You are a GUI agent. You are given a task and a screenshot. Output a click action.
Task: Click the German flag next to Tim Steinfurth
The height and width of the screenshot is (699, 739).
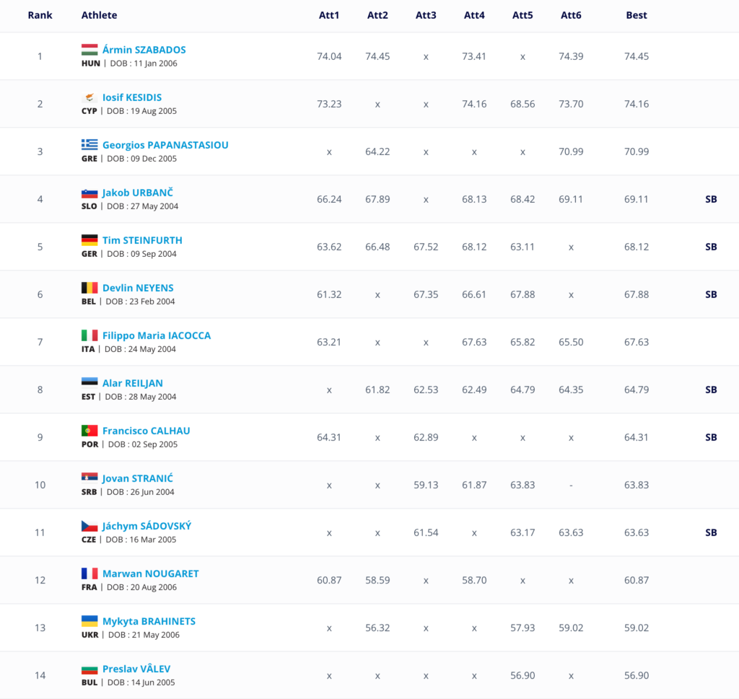pos(89,240)
